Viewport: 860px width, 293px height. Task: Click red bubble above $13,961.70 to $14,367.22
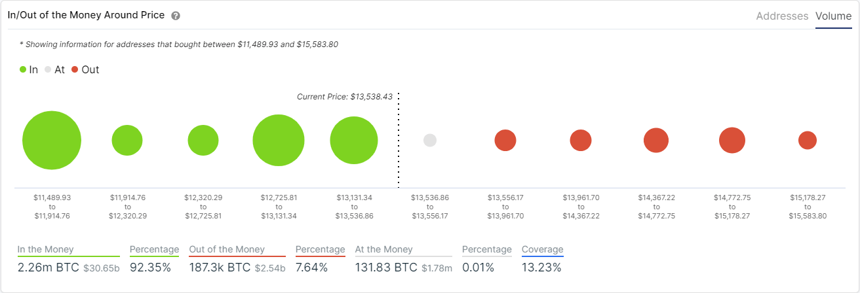[x=581, y=141]
